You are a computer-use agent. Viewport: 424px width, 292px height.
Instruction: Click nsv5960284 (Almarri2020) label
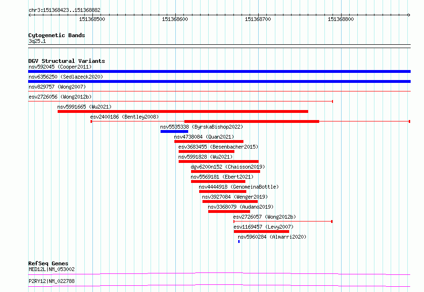pyautogui.click(x=272, y=237)
